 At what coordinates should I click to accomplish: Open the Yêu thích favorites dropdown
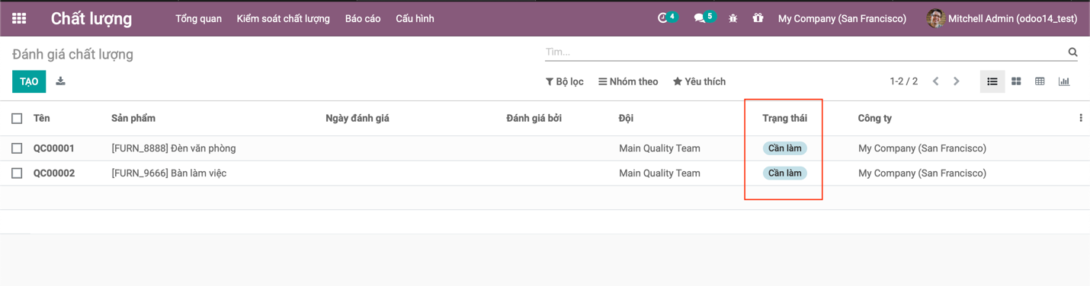[699, 81]
